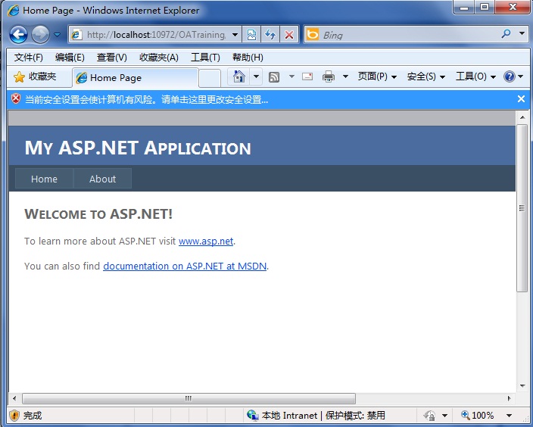Open recent pages dropdown beside navigation arrows
The image size is (533, 427).
tap(57, 35)
